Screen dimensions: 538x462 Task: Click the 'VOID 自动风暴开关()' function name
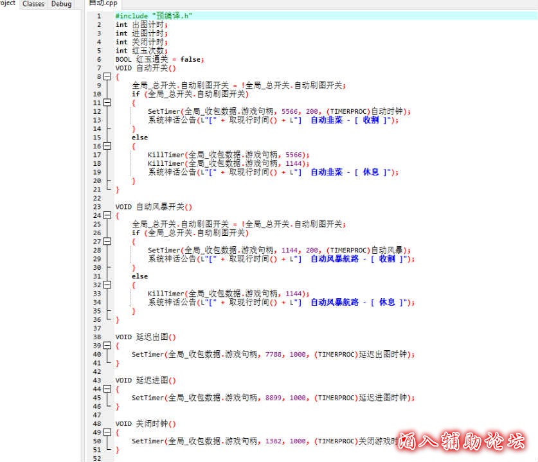(154, 207)
